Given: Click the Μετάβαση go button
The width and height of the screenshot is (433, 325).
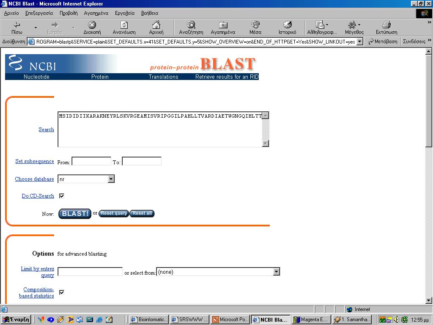Looking at the screenshot, I should [383, 42].
